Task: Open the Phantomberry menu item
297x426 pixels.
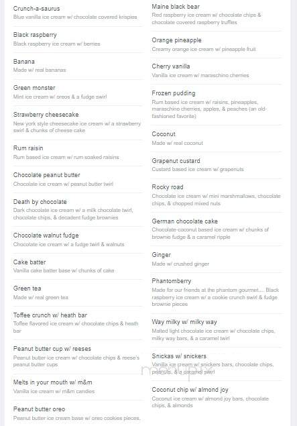Action: pyautogui.click(x=172, y=280)
